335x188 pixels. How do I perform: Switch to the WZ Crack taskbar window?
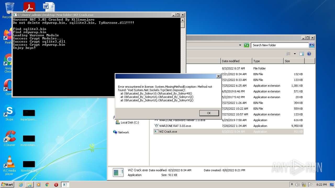pos(65,185)
